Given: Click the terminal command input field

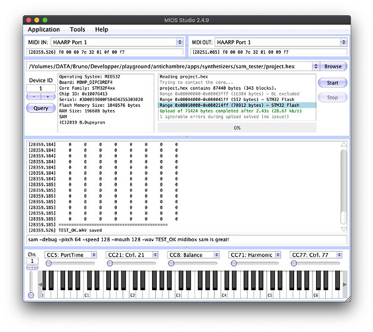Looking at the screenshot, I should (186, 240).
